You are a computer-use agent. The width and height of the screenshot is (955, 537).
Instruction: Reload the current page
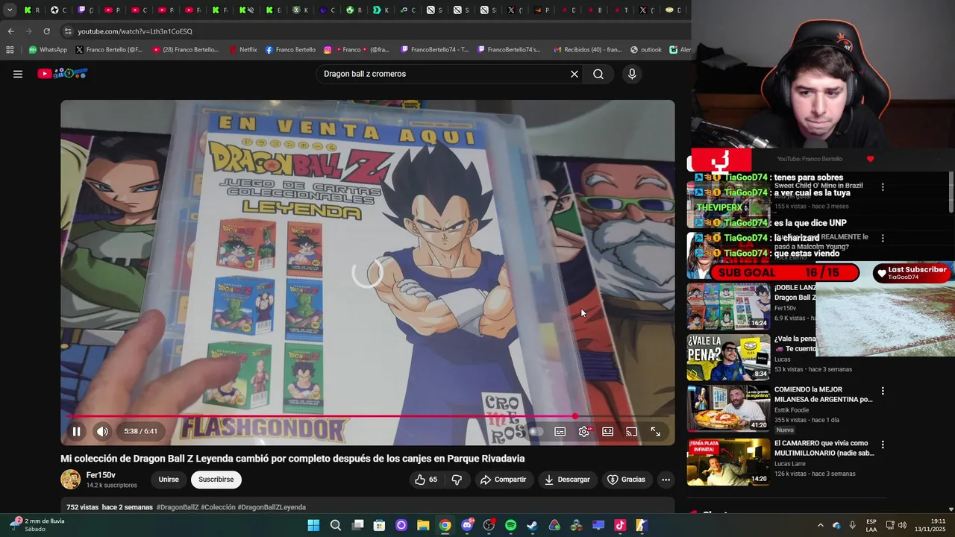(x=46, y=31)
